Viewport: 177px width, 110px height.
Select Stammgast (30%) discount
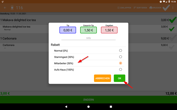tap(120, 57)
